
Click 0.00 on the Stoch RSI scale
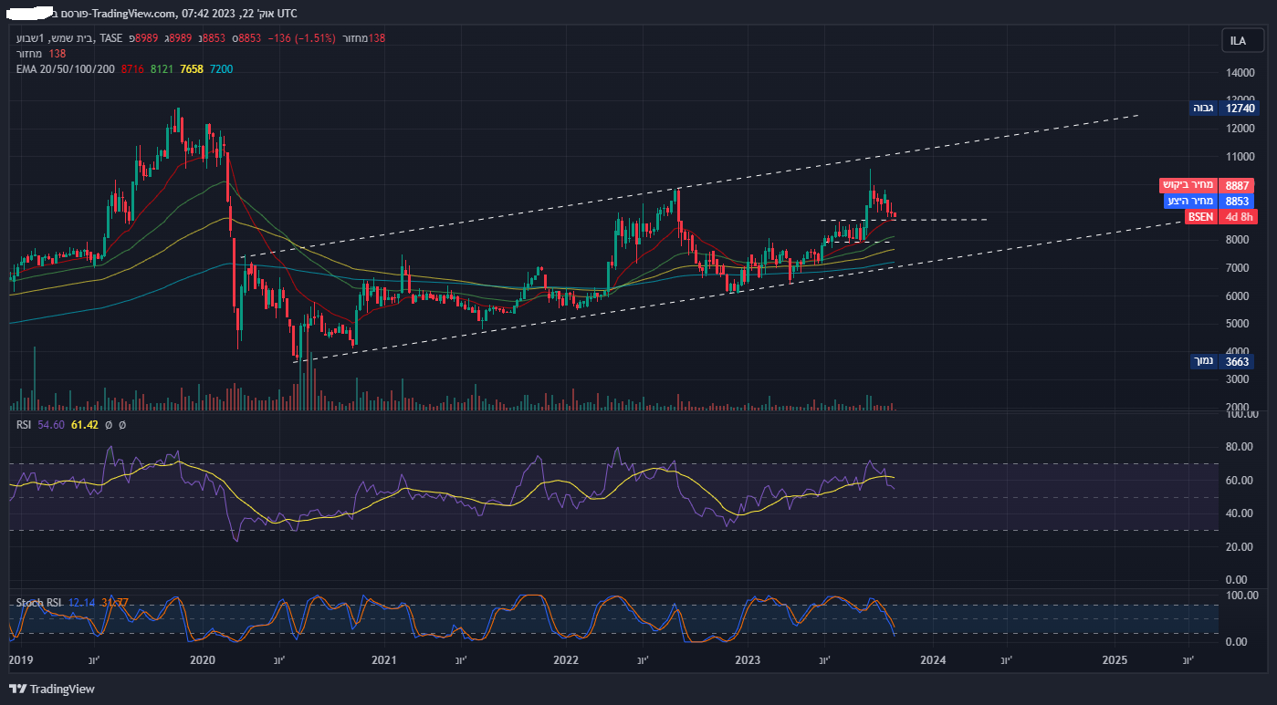click(1236, 641)
